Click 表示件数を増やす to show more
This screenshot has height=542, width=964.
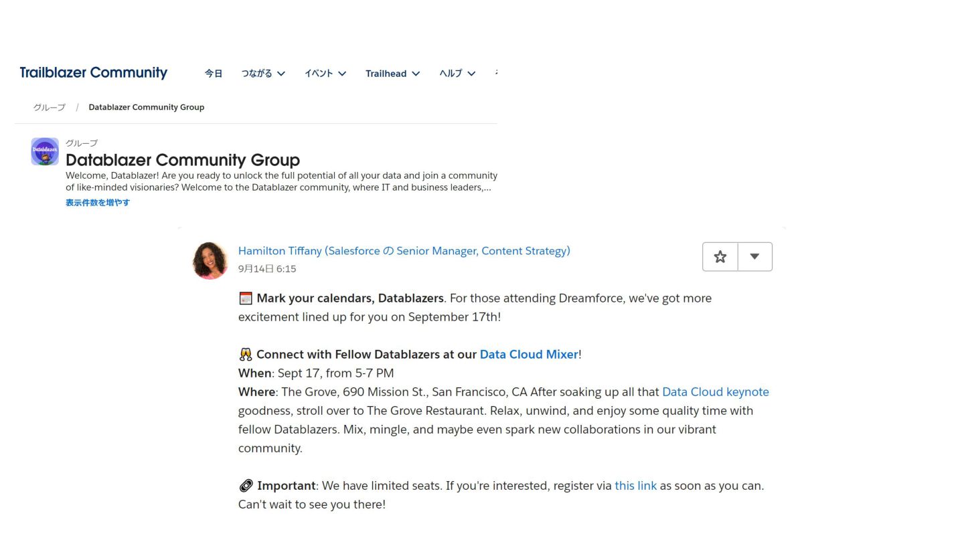pos(98,203)
